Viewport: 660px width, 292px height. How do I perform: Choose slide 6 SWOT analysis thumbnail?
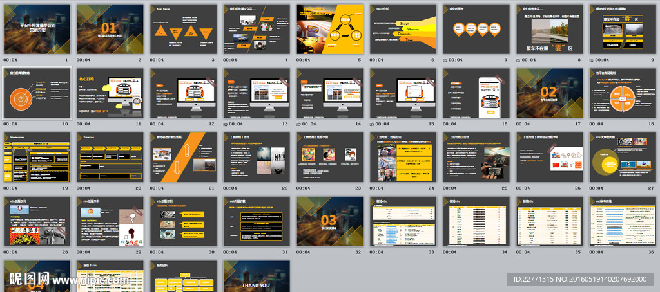coord(403,29)
